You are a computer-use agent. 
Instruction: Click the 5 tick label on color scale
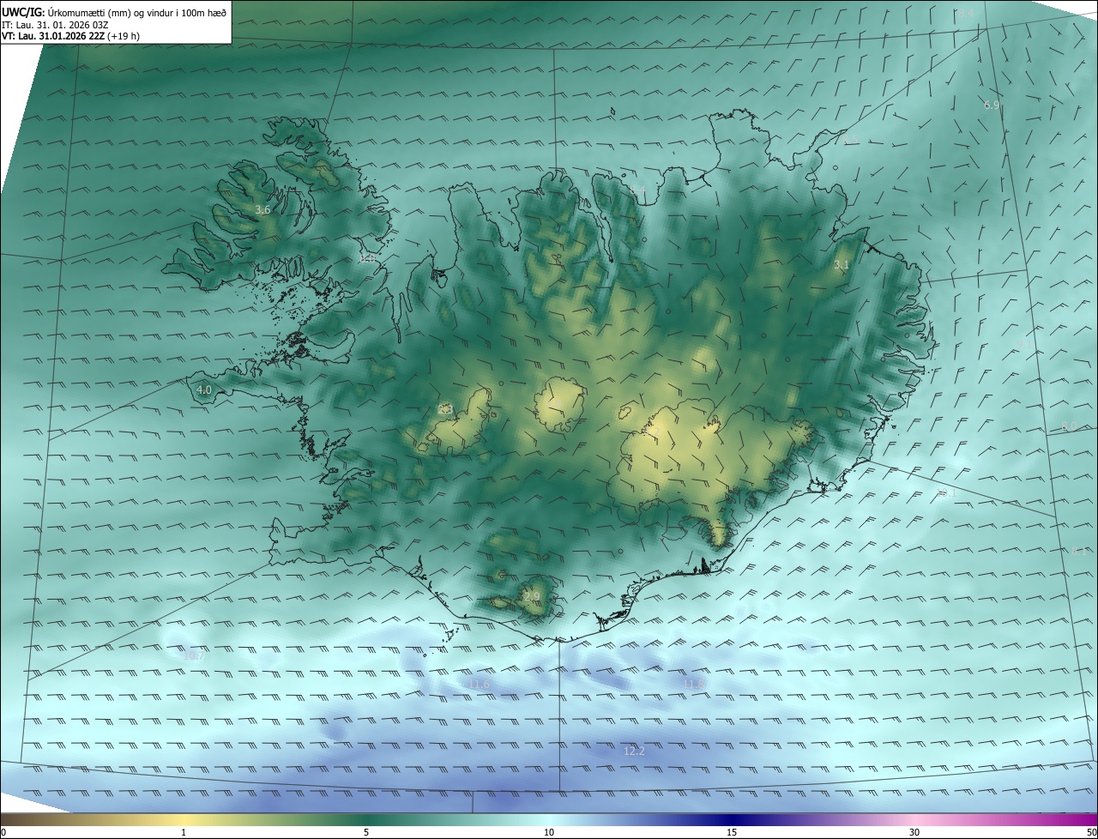[x=366, y=832]
